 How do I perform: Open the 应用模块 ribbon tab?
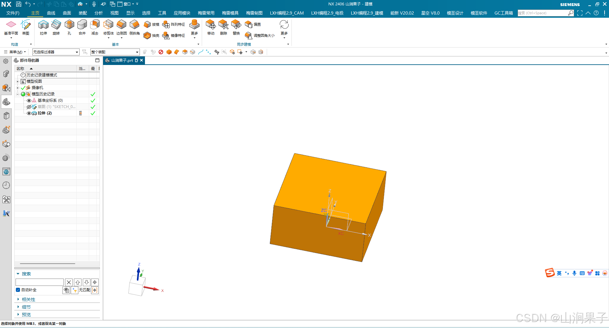point(182,13)
